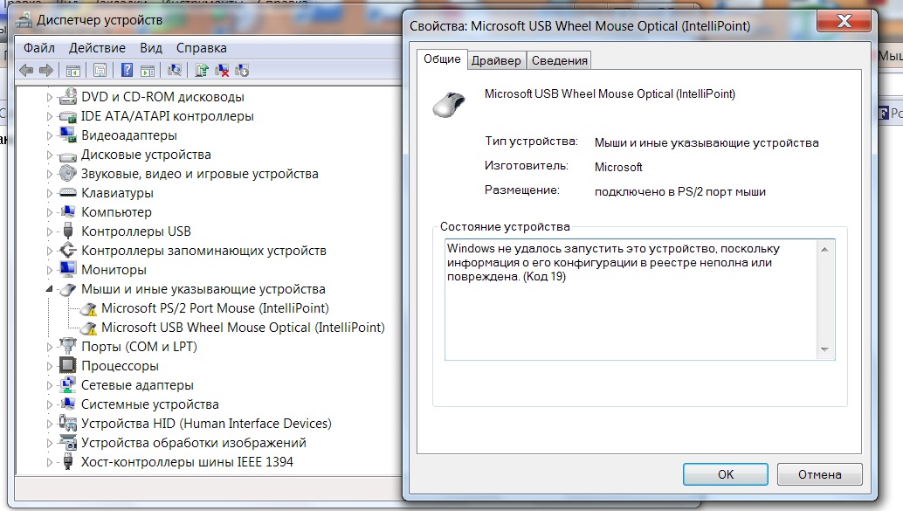903x511 pixels.
Task: Click the Forward arrow in Device Manager toolbar
Action: click(x=46, y=70)
